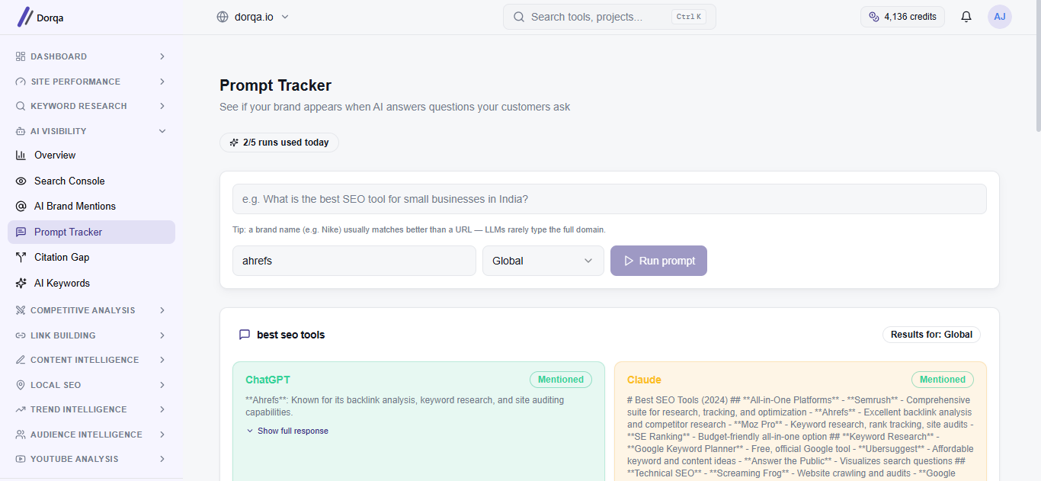This screenshot has width=1041, height=481.
Task: Click the Local SEO pin icon
Action: coord(21,385)
